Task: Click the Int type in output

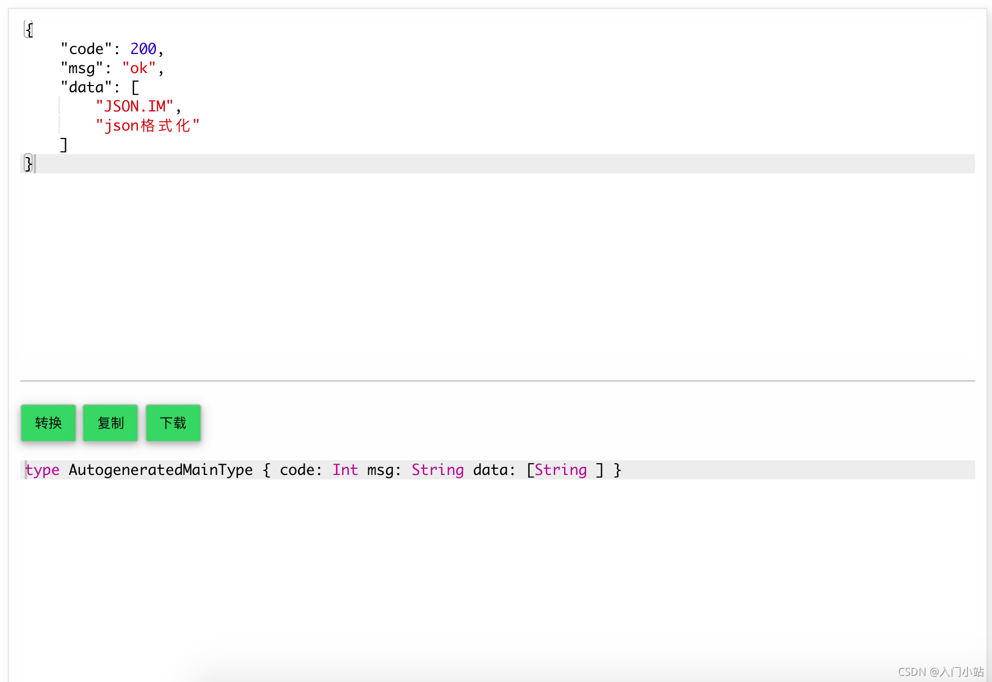Action: click(x=345, y=470)
